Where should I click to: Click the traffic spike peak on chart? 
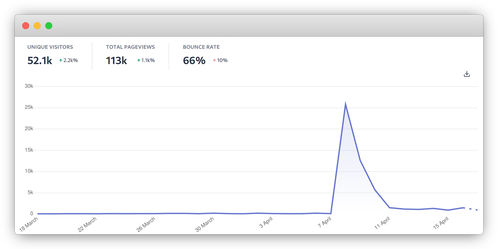(345, 104)
